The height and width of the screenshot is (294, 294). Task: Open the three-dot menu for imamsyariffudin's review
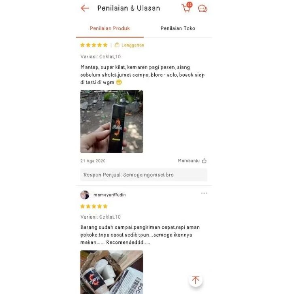[x=204, y=193]
